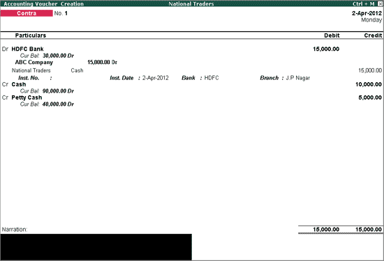Click the Branch value J.P Nagar
Viewport: 384px width, 261px height.
click(x=298, y=78)
